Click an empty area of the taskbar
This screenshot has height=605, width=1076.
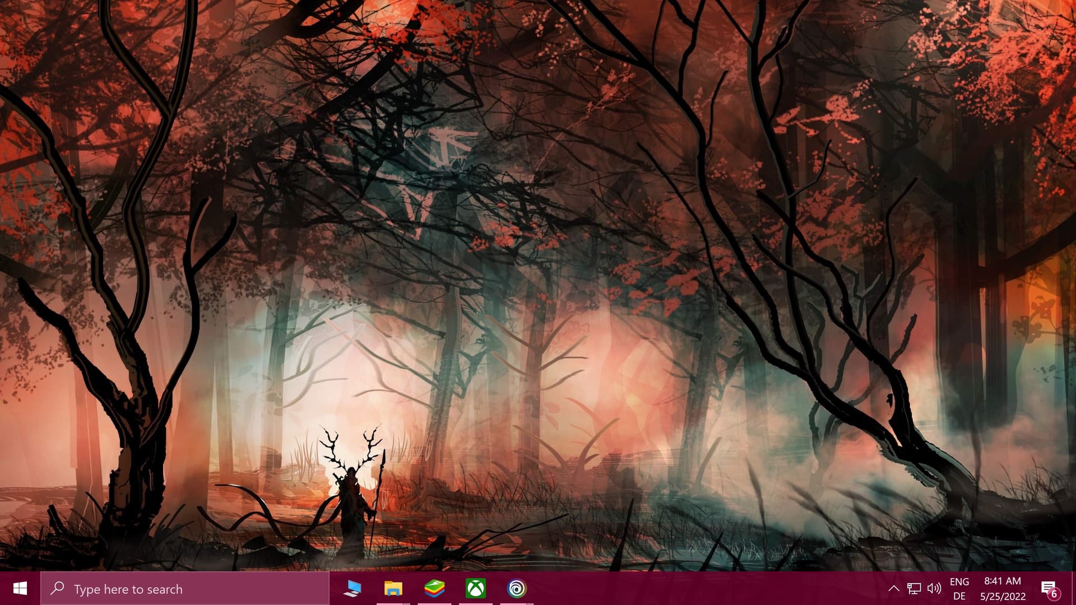coord(701,588)
